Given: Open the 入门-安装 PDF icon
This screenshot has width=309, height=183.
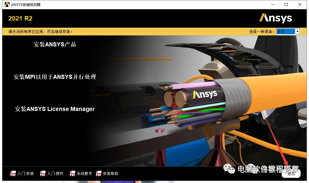Looking at the screenshot, I should point(13,173).
